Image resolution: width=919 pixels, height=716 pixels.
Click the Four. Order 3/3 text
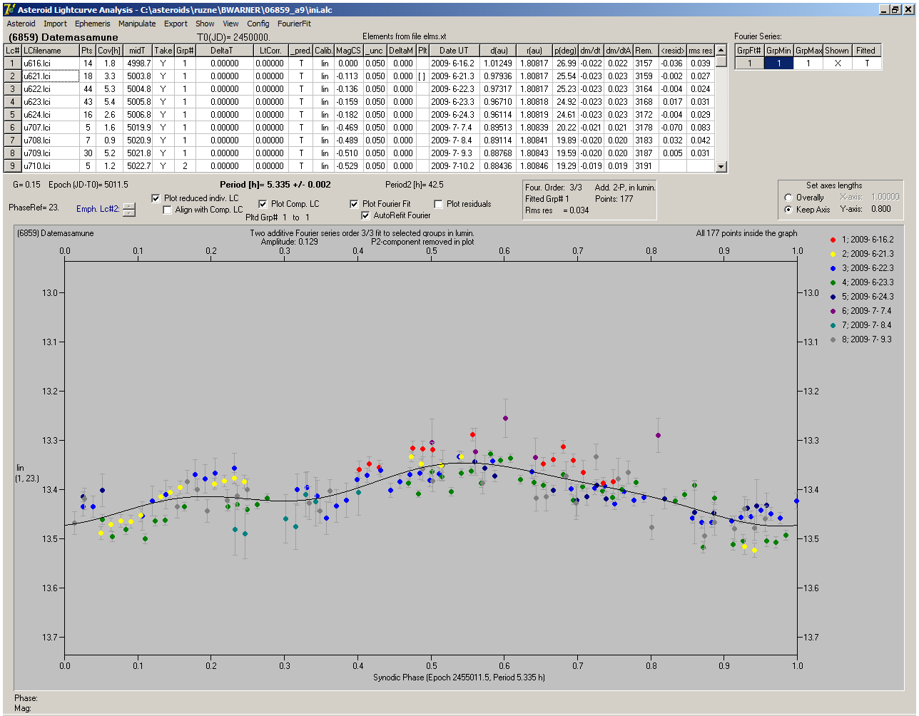(554, 188)
